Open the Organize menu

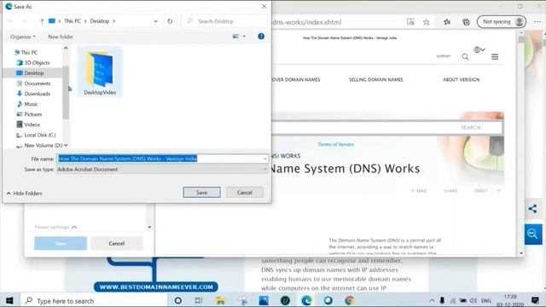23,37
